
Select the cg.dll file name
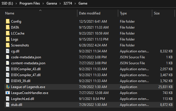[15, 51]
